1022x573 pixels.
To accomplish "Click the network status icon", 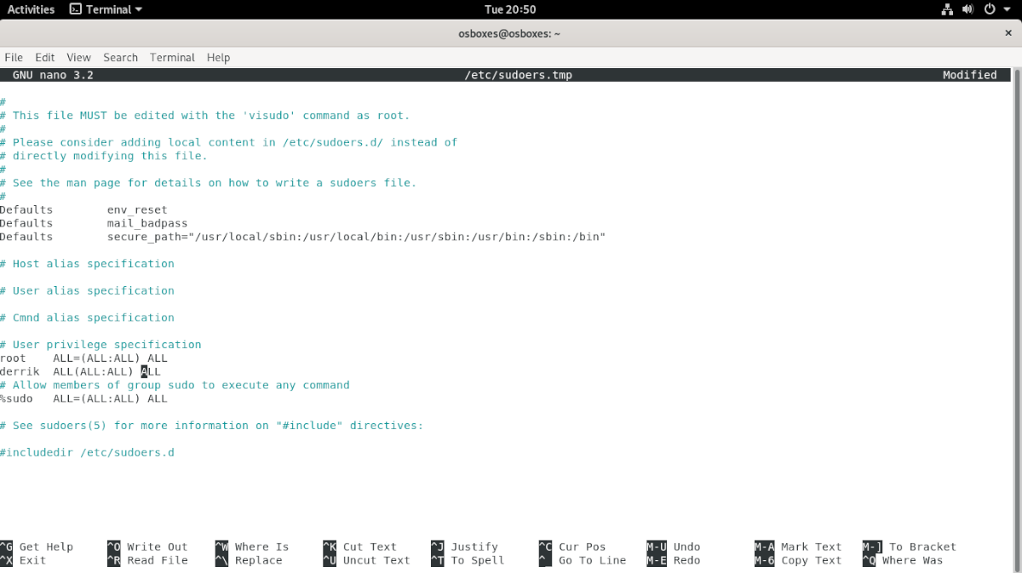I will pyautogui.click(x=947, y=9).
